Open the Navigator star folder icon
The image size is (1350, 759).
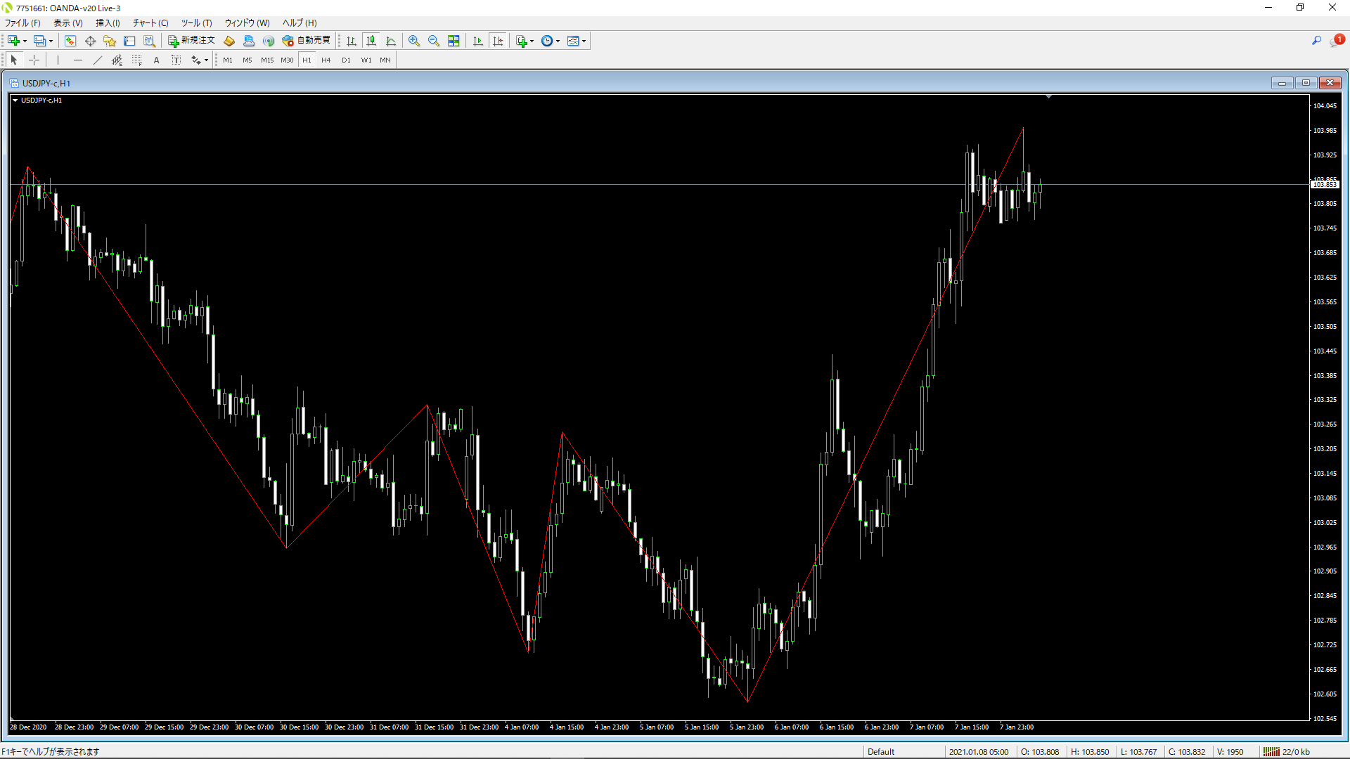(x=110, y=41)
